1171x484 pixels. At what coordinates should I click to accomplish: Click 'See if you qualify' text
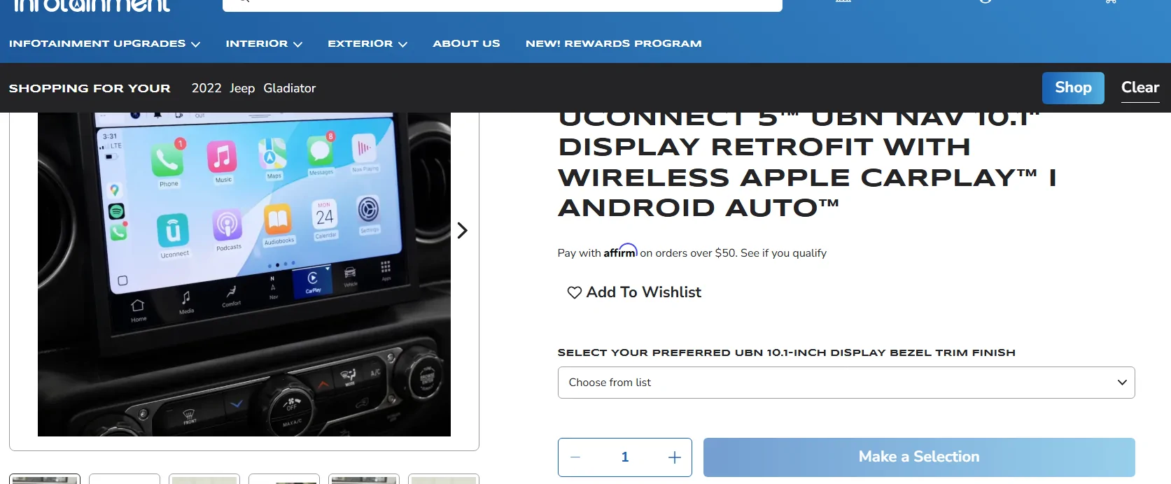pos(783,253)
